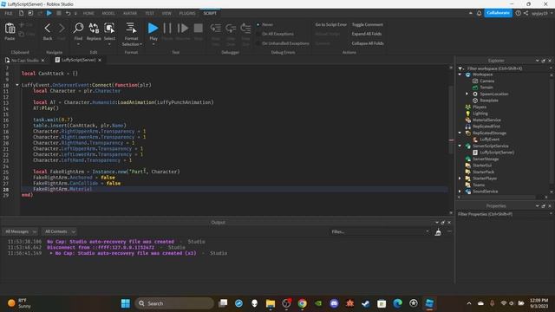Open notifications bell icon
This screenshot has height=312, width=555.
tap(479, 13)
